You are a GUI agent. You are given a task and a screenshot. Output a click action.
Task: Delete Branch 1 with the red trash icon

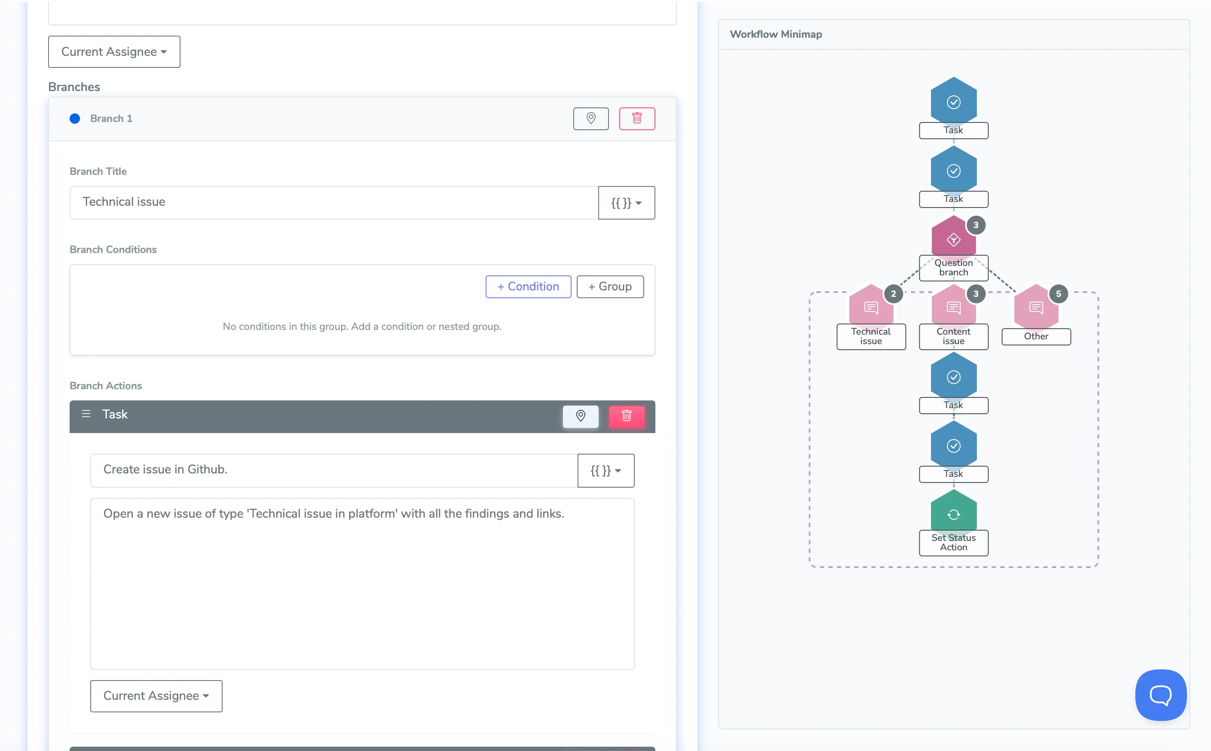pyautogui.click(x=637, y=118)
